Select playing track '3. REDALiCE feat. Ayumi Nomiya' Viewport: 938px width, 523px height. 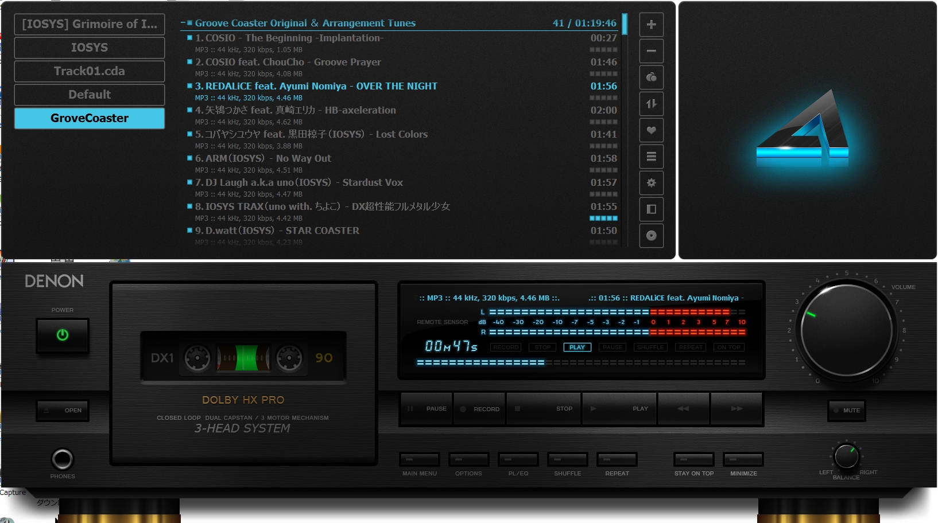point(402,92)
